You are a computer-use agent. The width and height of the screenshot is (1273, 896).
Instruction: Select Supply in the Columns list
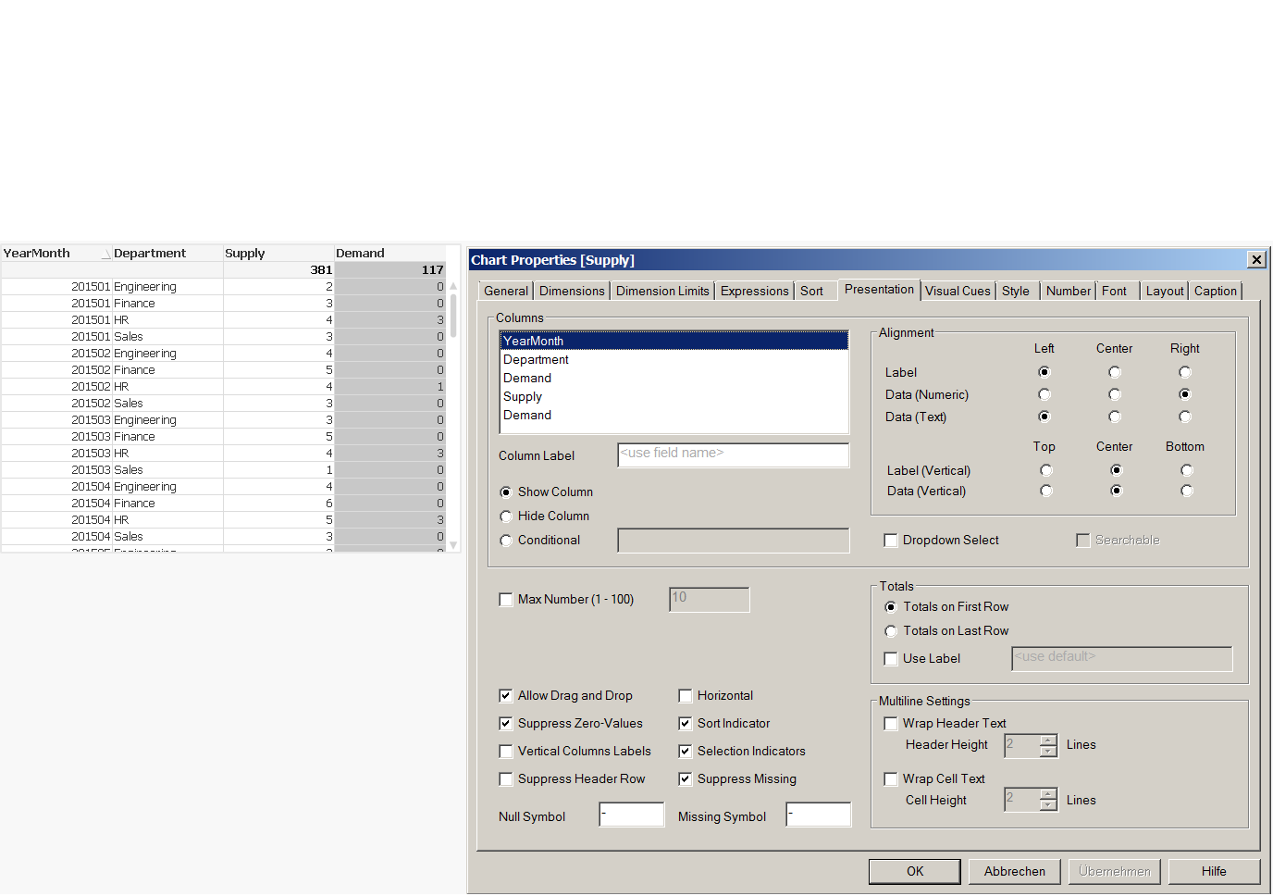coord(523,396)
